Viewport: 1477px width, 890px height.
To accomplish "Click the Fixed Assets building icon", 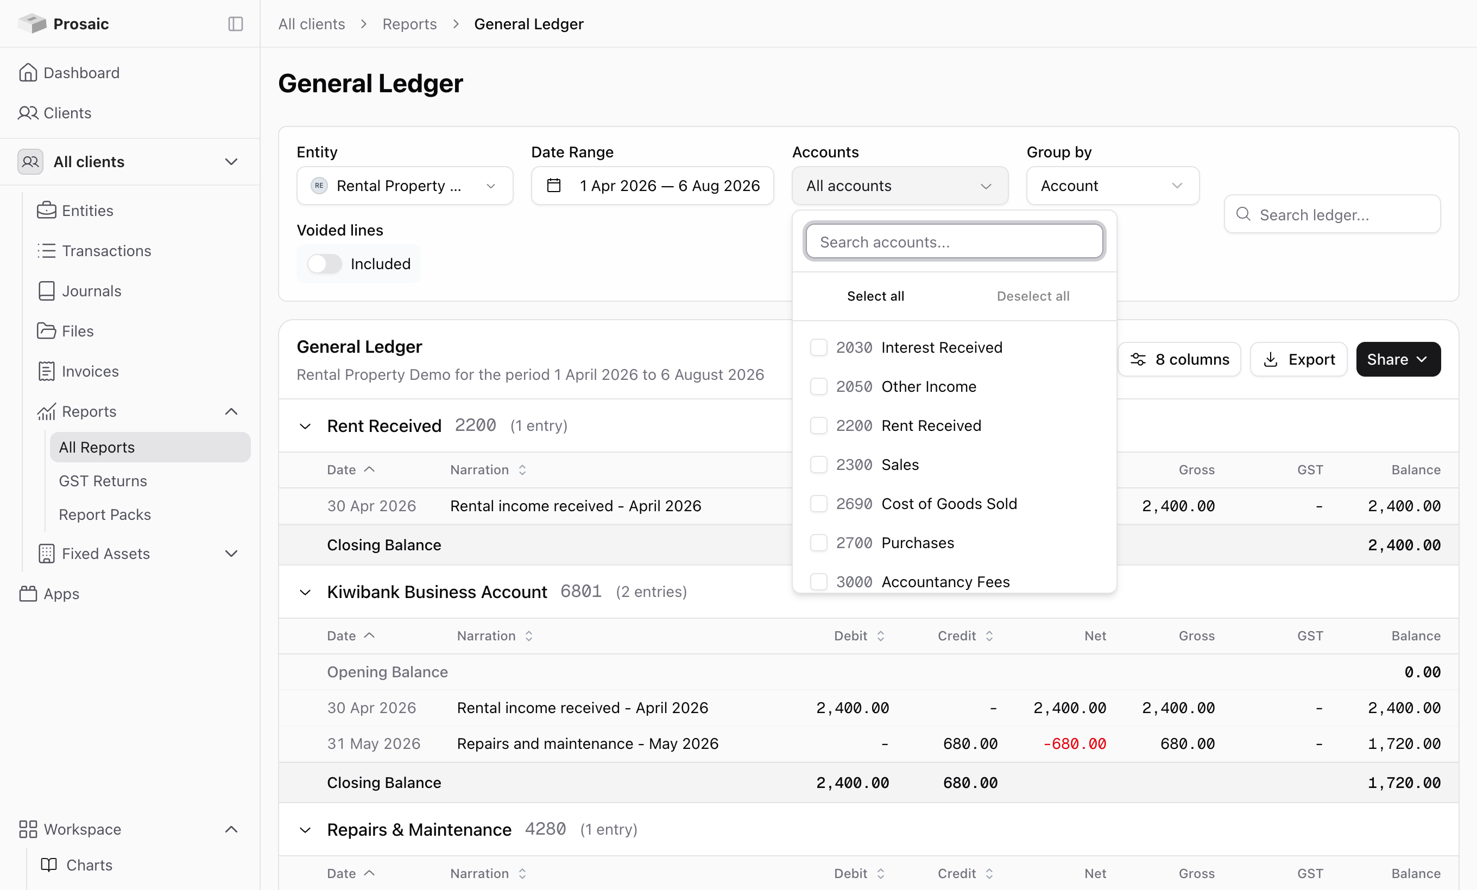I will click(x=46, y=554).
